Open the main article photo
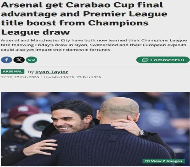190x167 pixels. click(95, 129)
